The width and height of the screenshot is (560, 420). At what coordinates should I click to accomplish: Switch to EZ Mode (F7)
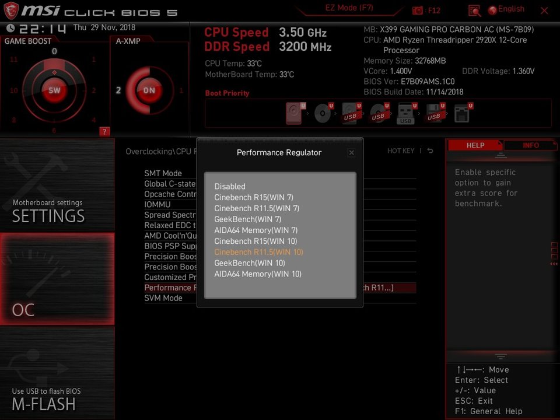coord(349,8)
